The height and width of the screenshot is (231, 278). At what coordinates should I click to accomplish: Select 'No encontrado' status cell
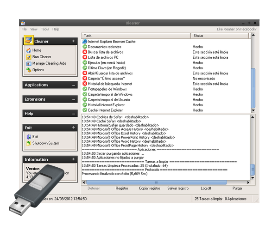[x=204, y=79]
